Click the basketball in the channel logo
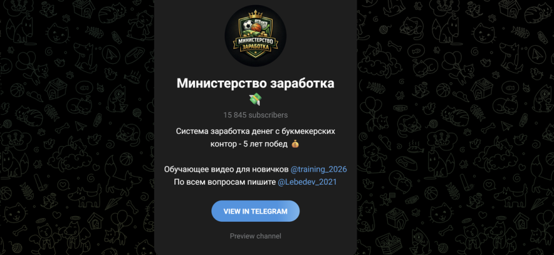The height and width of the screenshot is (255, 554). pyautogui.click(x=257, y=27)
